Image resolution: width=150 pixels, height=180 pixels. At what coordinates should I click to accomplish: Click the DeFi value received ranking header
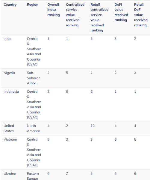click(121, 12)
